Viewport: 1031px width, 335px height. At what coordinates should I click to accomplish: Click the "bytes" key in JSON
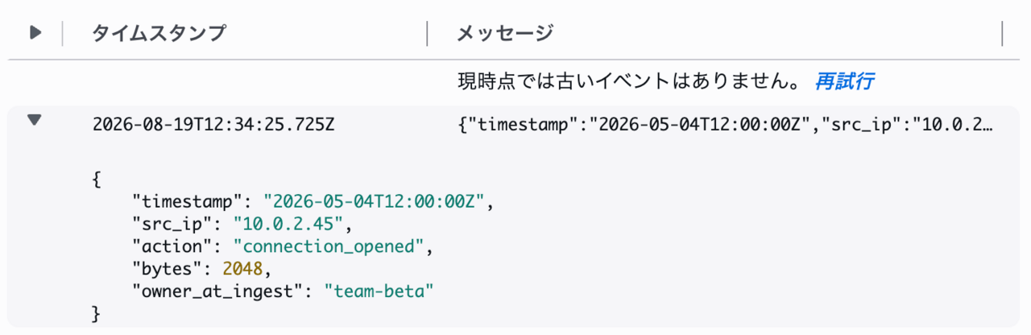click(x=168, y=267)
